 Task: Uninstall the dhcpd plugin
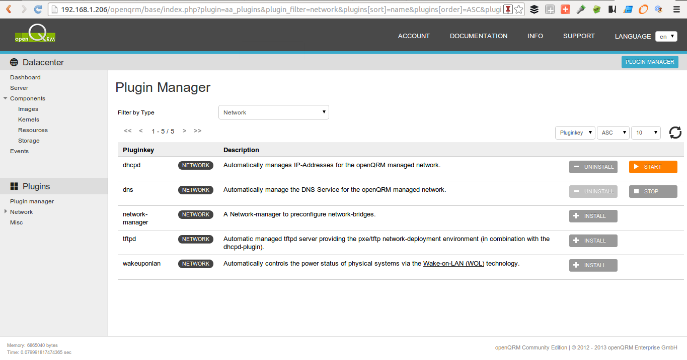coord(593,167)
